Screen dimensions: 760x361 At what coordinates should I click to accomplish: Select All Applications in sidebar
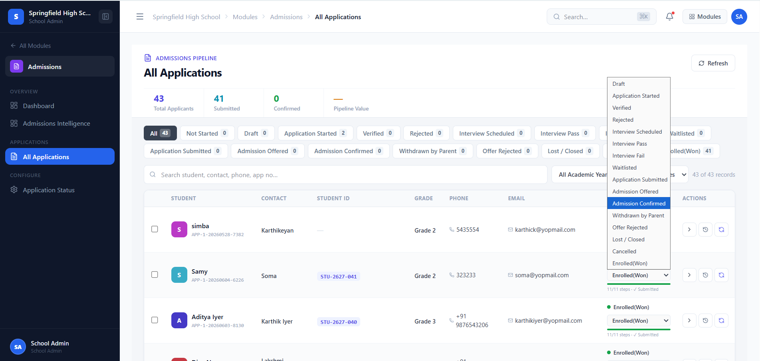(x=60, y=156)
